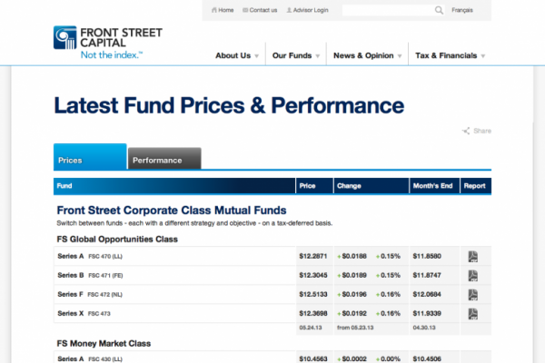Switch to the Performance tab
Screen dimensions: 545x363
[163, 160]
